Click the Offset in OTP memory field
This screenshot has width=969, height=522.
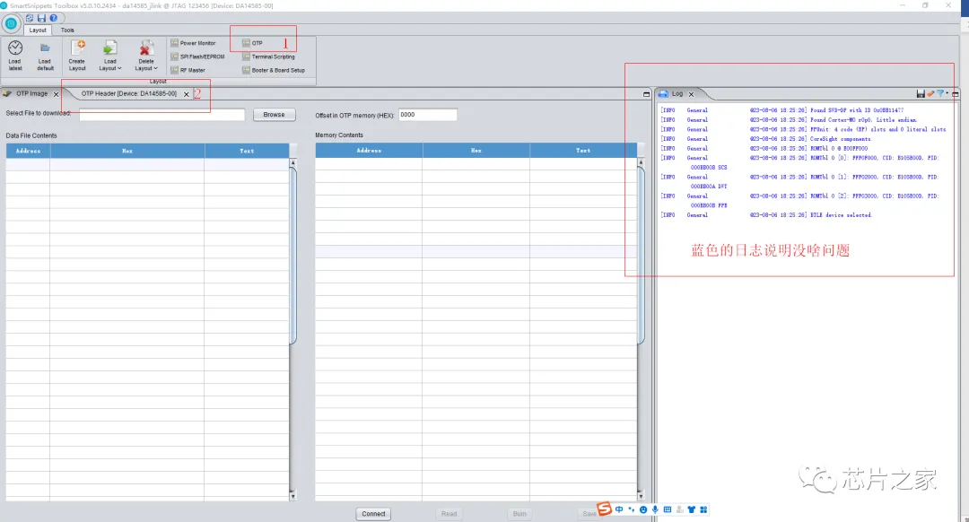coord(428,115)
